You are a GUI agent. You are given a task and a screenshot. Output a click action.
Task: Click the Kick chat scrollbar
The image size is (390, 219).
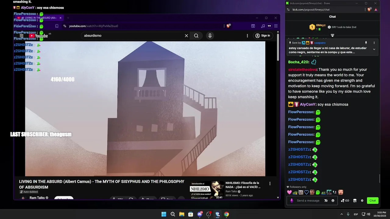(379, 179)
